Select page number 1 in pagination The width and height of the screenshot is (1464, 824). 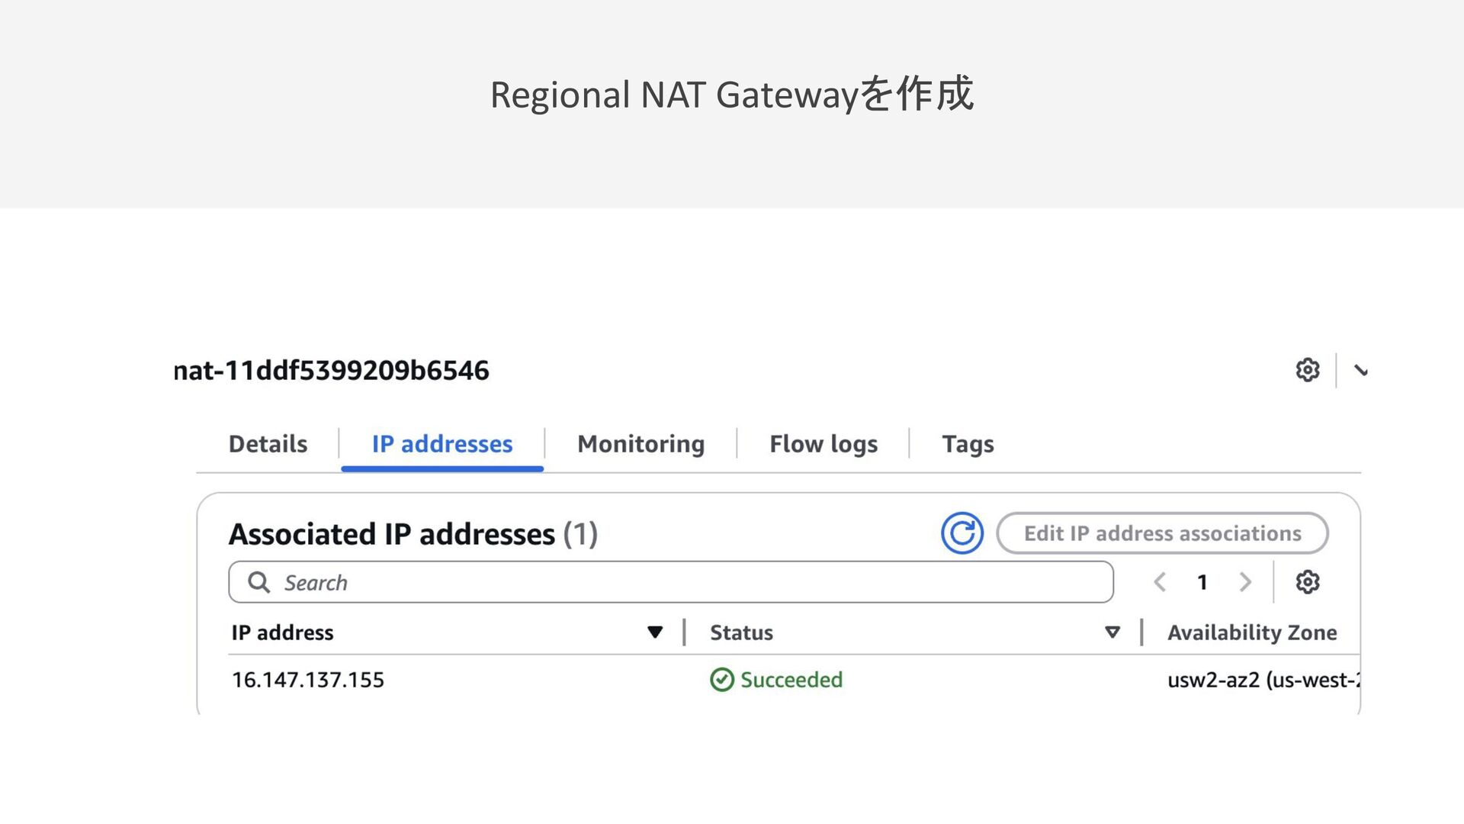[1202, 582]
